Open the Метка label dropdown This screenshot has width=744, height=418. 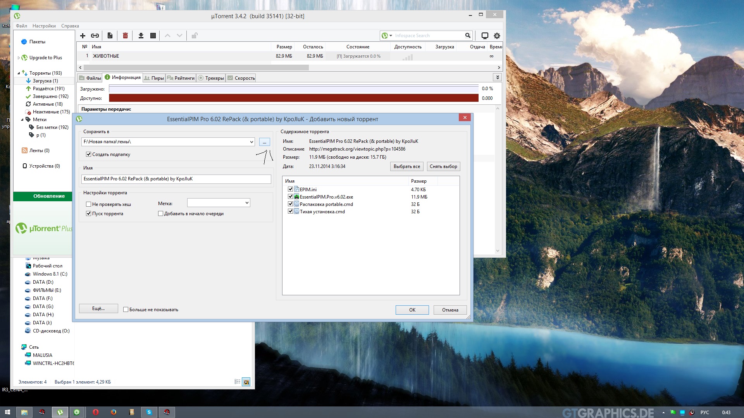[x=247, y=202]
